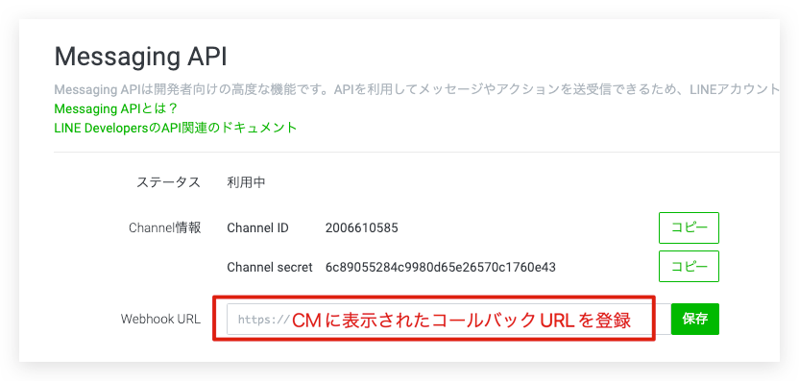Click the status value 利用中
This screenshot has height=381, width=799.
click(x=246, y=183)
